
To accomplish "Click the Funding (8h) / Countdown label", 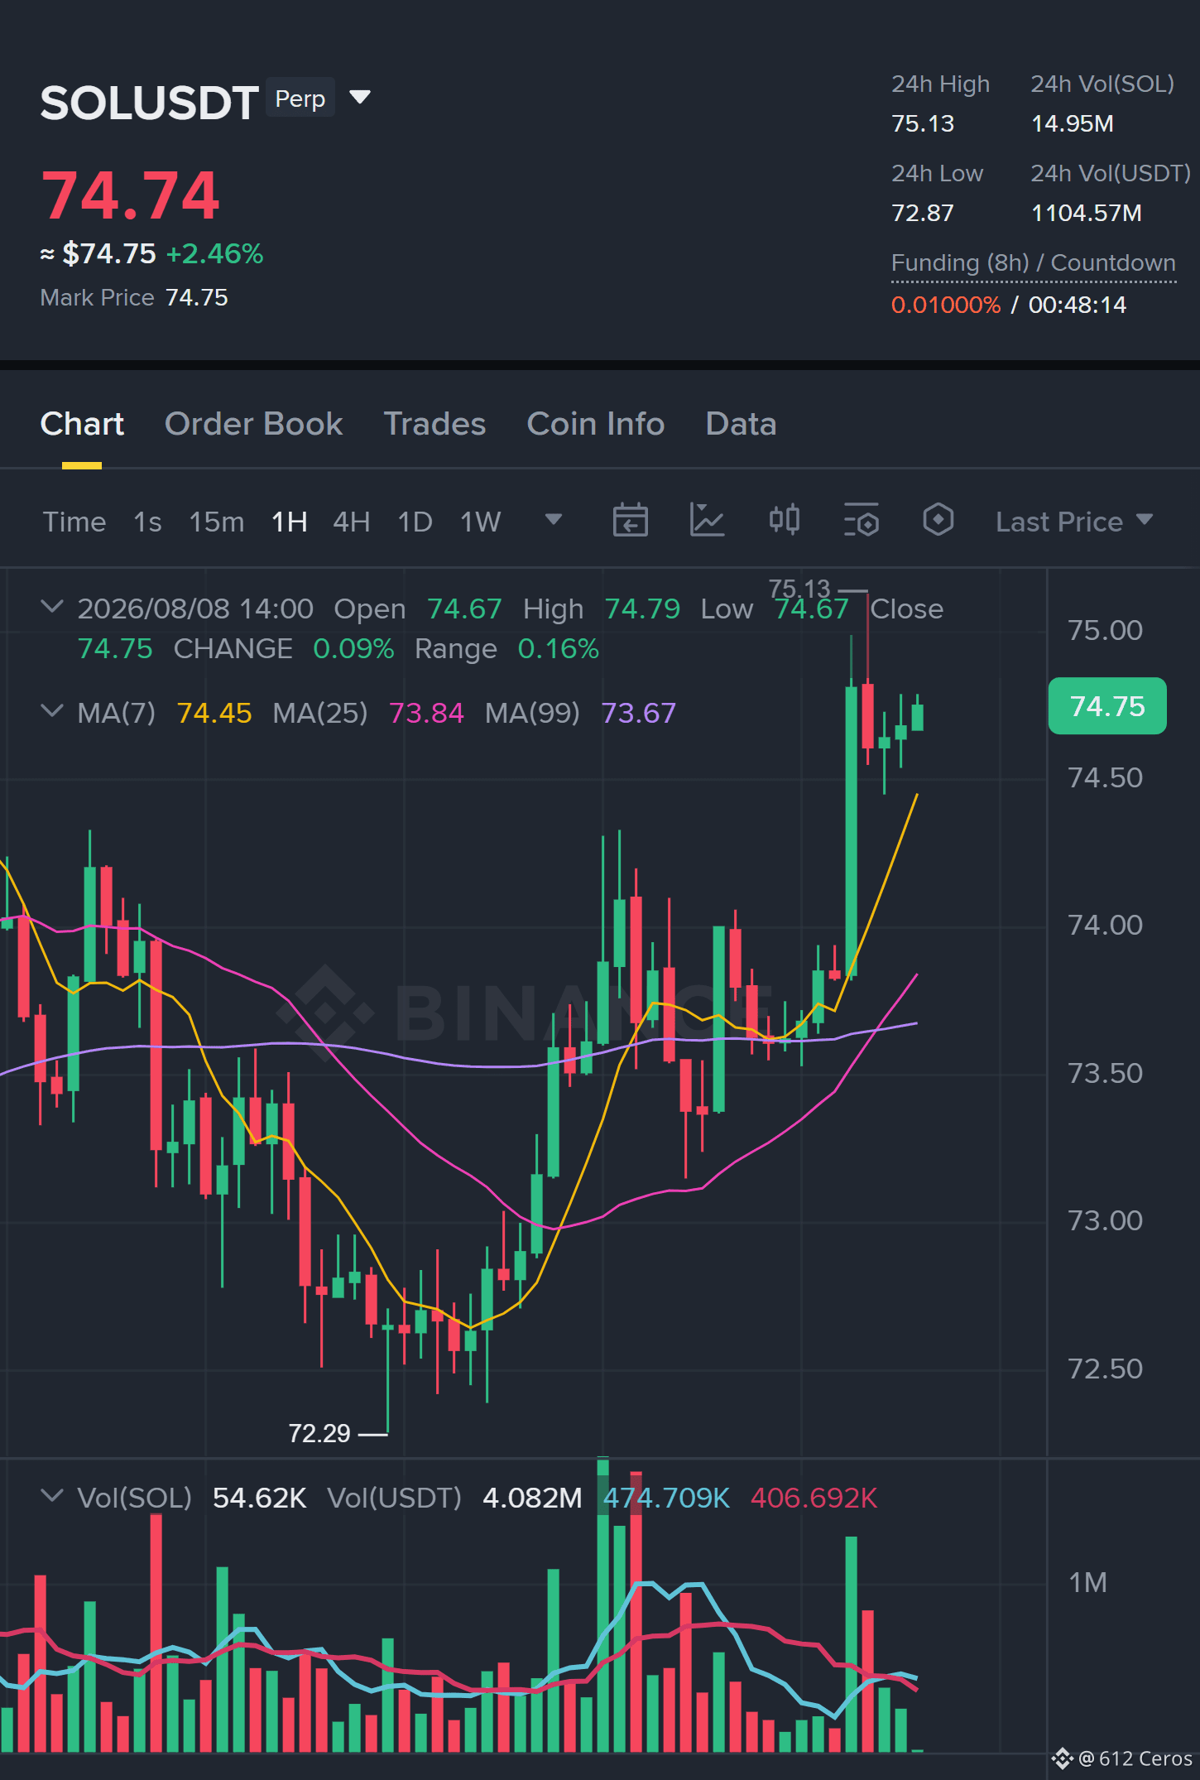I will tap(1034, 263).
